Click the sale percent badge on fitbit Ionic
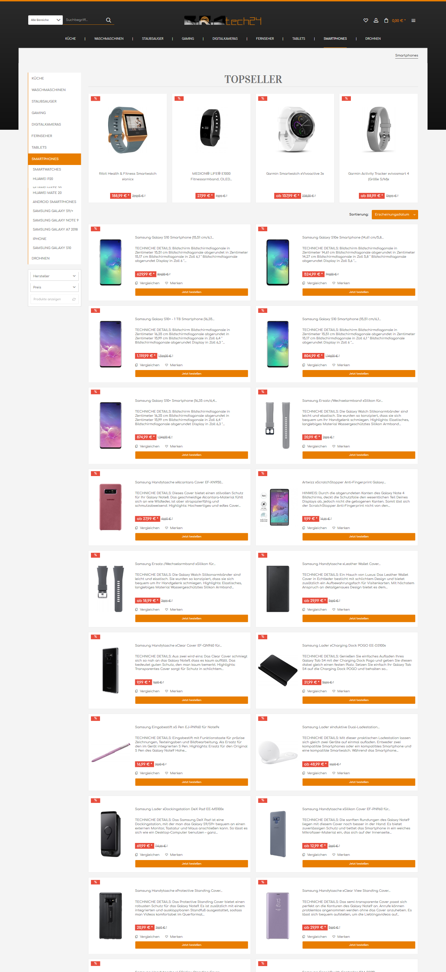 95,98
